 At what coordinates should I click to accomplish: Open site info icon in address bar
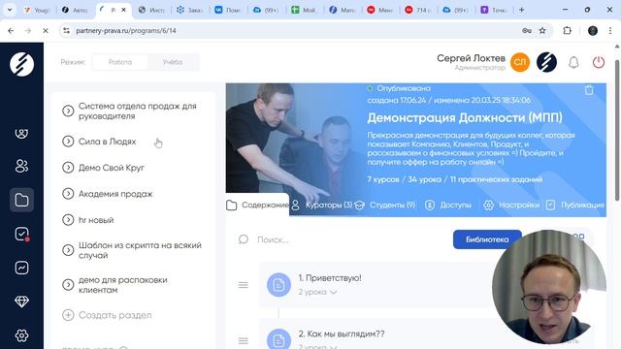pyautogui.click(x=67, y=30)
